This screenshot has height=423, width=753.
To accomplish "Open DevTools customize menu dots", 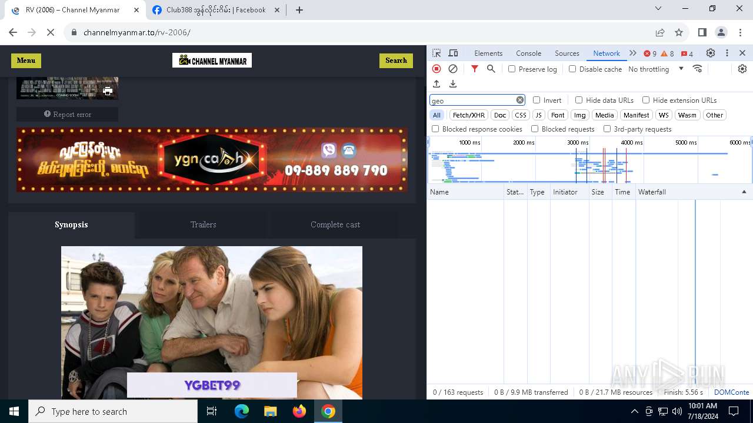I will click(x=727, y=53).
